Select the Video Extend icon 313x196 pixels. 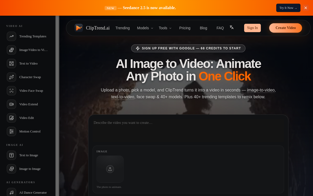[11, 104]
